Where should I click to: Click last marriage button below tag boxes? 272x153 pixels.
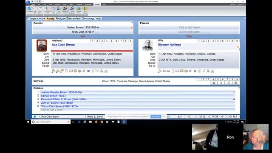click(236, 83)
